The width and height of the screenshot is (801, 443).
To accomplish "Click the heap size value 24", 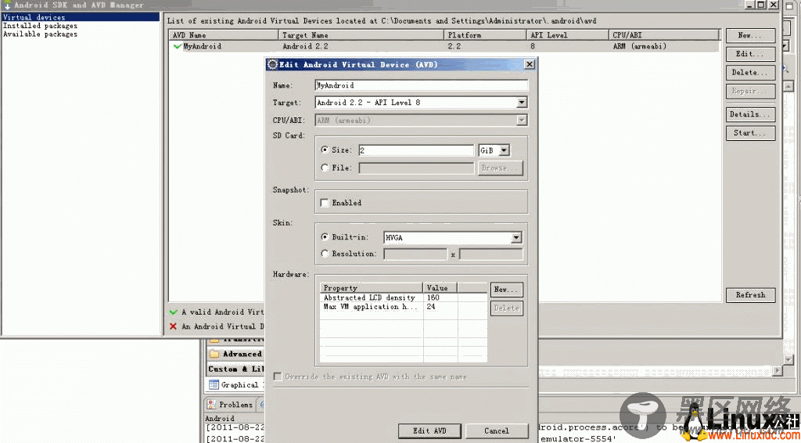I will pyautogui.click(x=431, y=307).
